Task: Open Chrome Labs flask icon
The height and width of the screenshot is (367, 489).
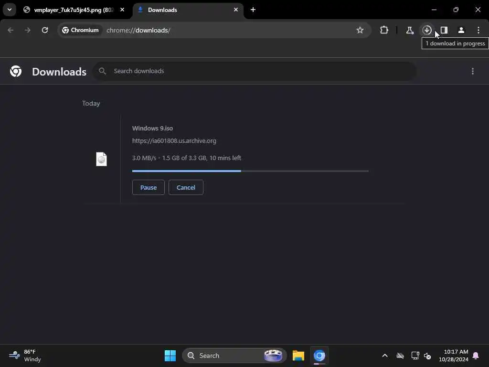Action: click(x=409, y=30)
